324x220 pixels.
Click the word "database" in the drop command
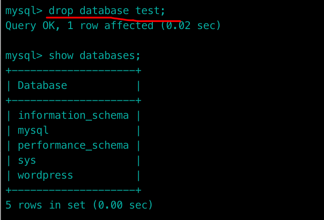104,11
